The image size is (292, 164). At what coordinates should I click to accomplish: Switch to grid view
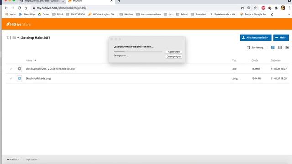(x=280, y=47)
